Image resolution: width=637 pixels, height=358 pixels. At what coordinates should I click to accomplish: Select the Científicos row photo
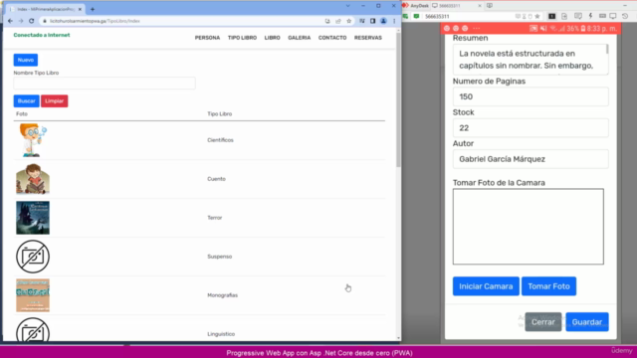[33, 140]
